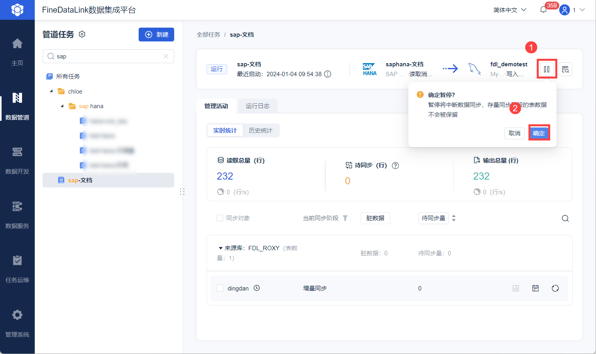
Task: Clear the sap search text
Action: pos(166,56)
